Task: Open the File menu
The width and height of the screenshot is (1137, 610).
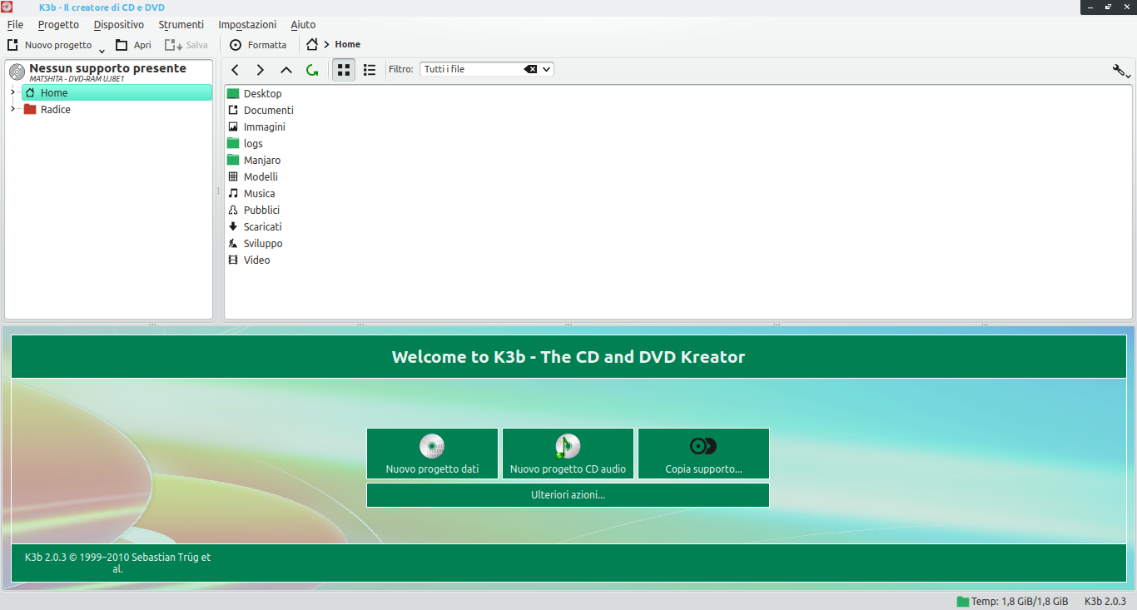Action: [15, 24]
